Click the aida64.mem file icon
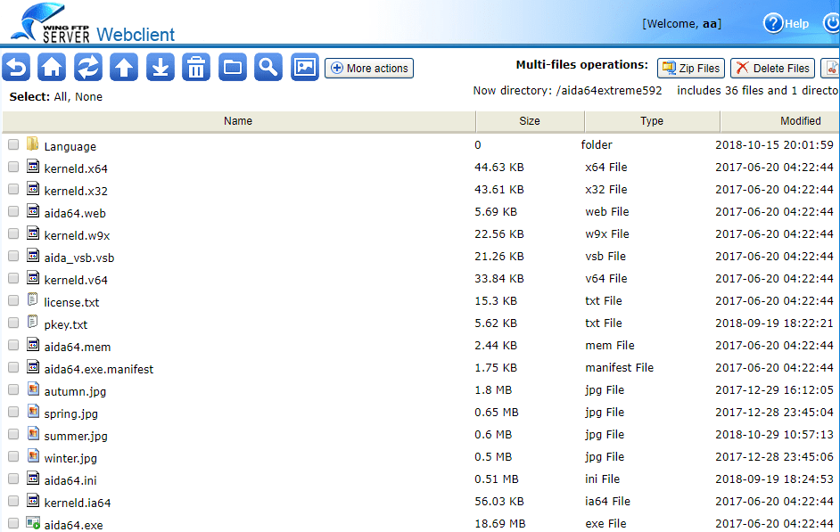 (x=33, y=345)
